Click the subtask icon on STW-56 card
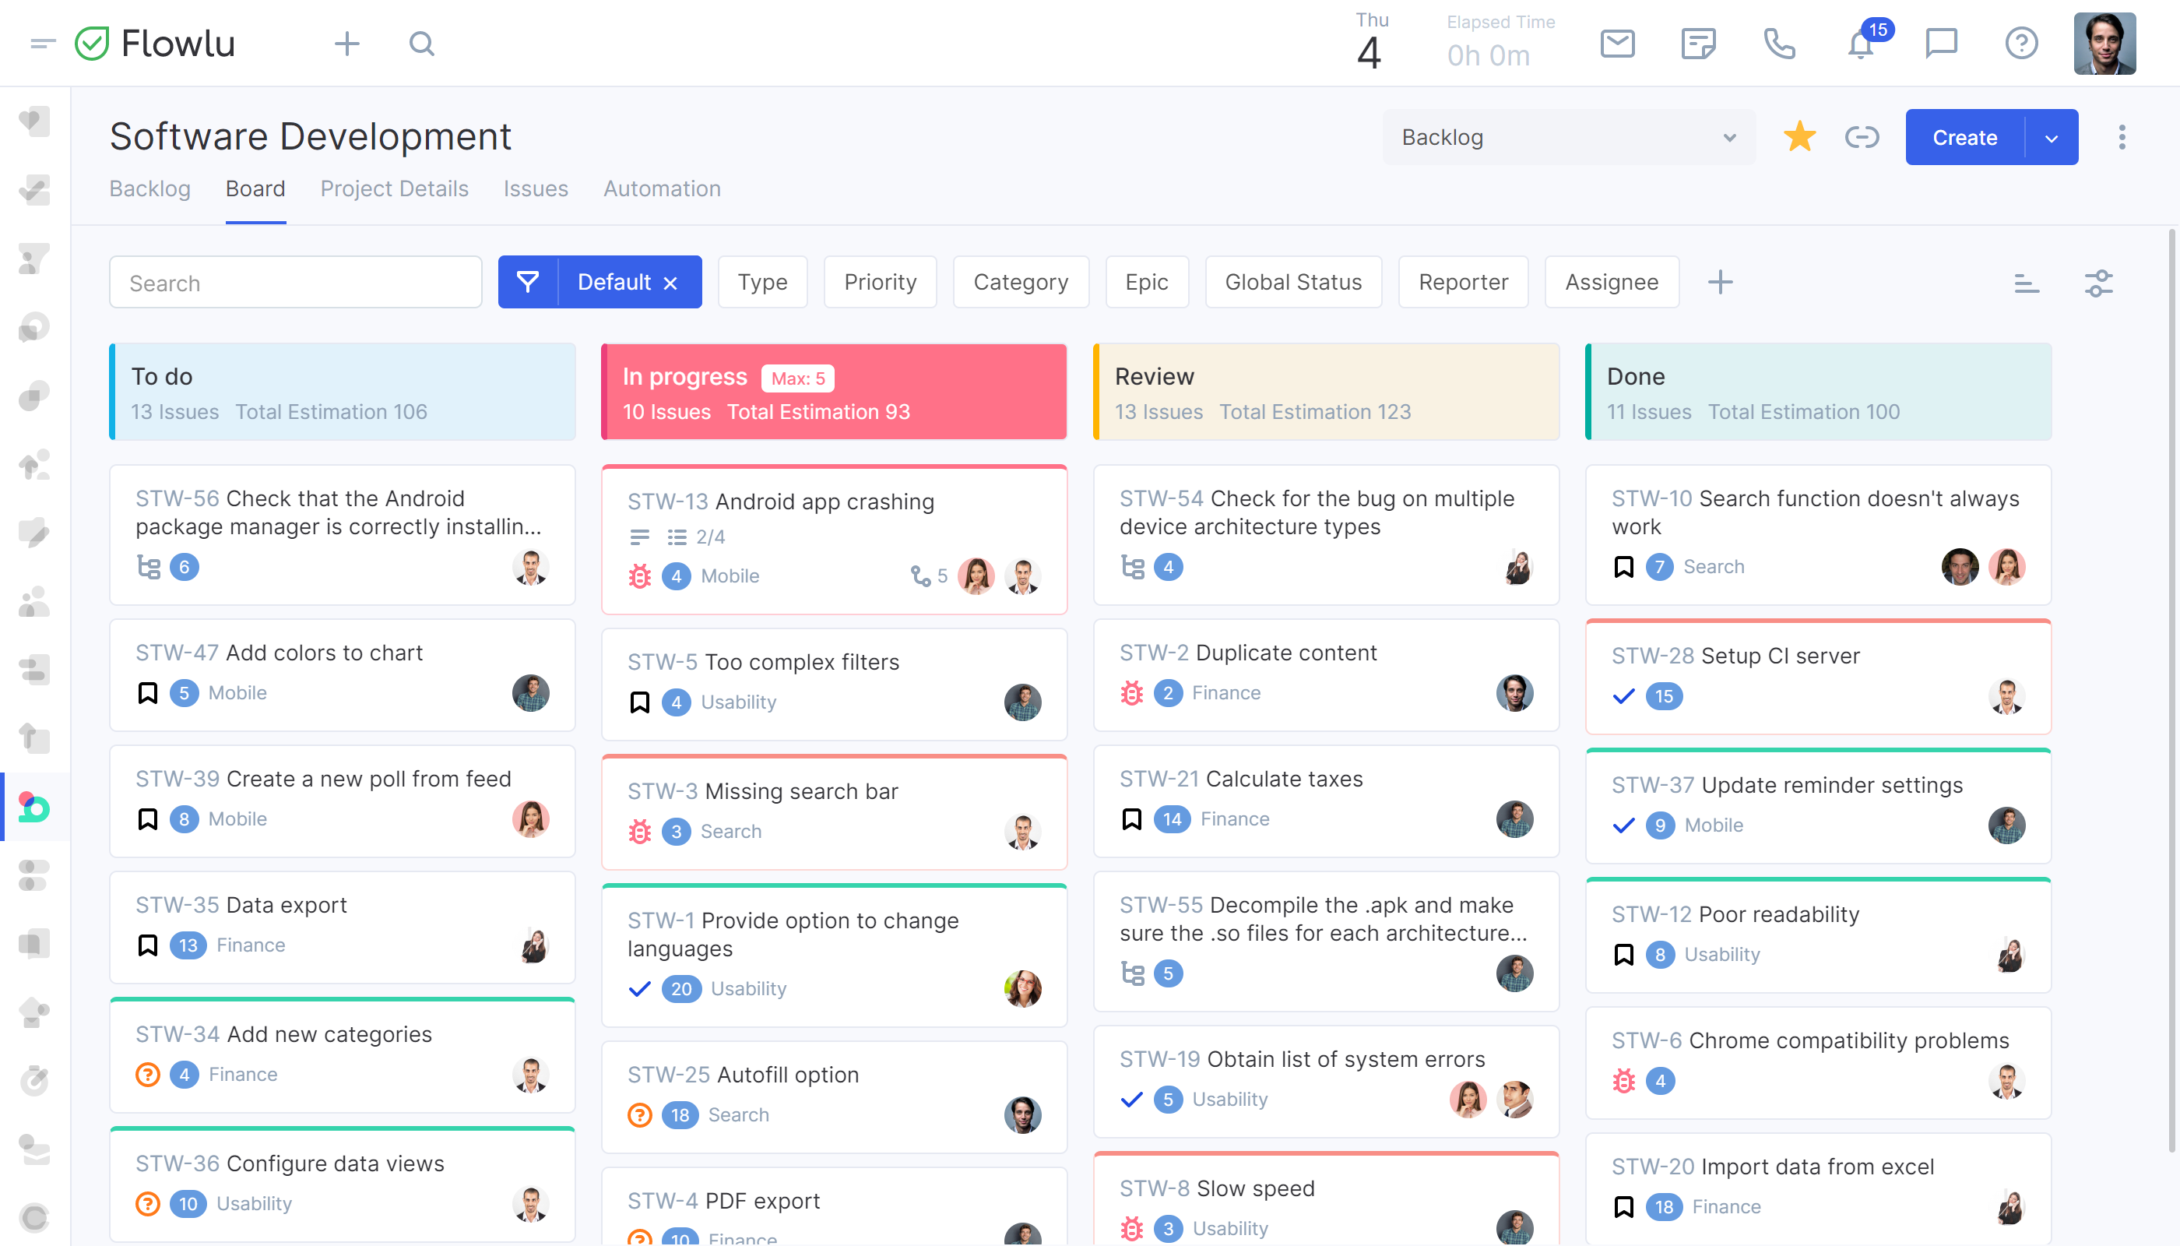The height and width of the screenshot is (1246, 2180). click(149, 566)
